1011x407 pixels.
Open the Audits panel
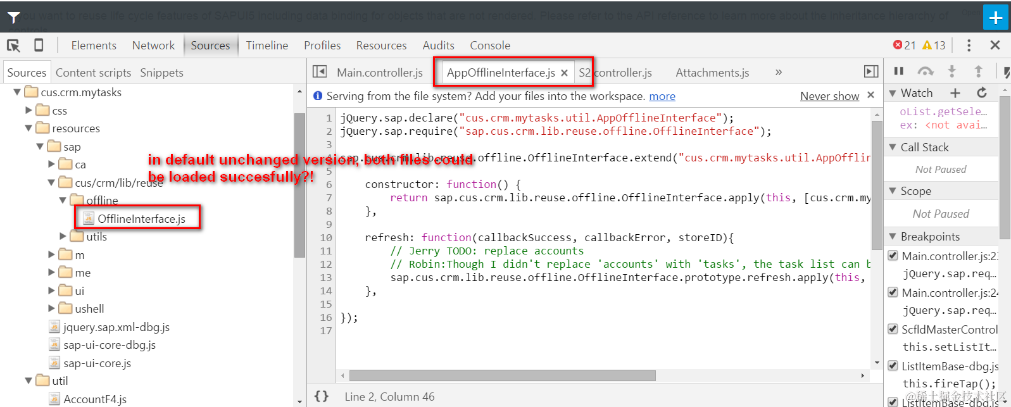[438, 46]
